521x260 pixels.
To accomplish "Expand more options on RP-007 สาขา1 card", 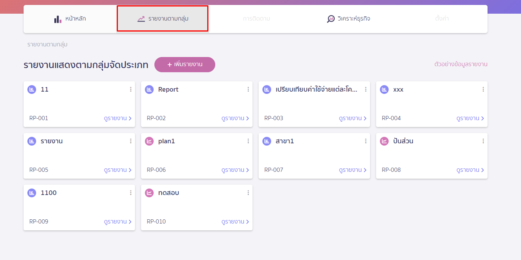I will [365, 141].
